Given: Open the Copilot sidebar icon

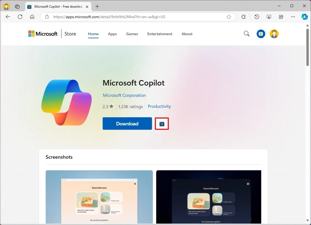Looking at the screenshot, I should click(x=304, y=17).
